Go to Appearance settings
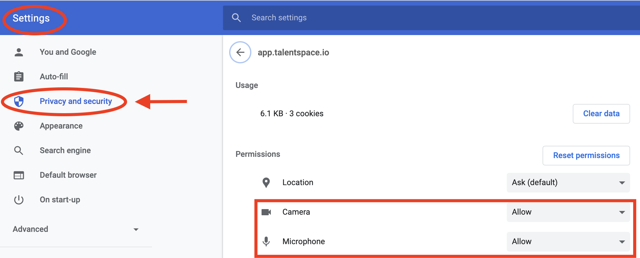Image resolution: width=640 pixels, height=258 pixels. click(61, 126)
